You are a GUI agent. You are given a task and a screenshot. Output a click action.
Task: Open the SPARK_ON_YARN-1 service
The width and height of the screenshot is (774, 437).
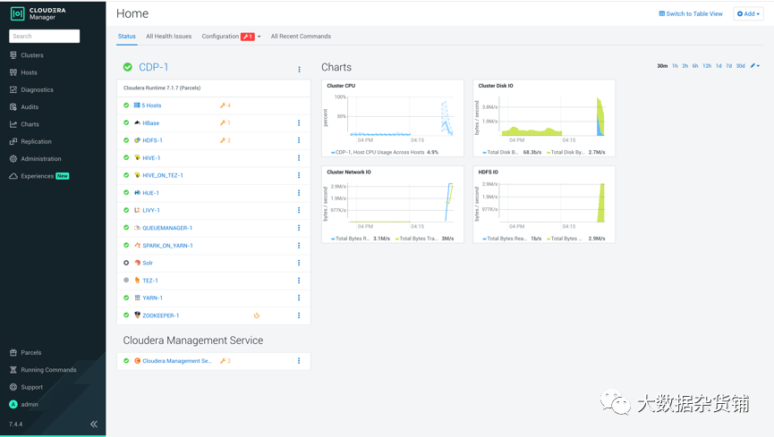(167, 246)
